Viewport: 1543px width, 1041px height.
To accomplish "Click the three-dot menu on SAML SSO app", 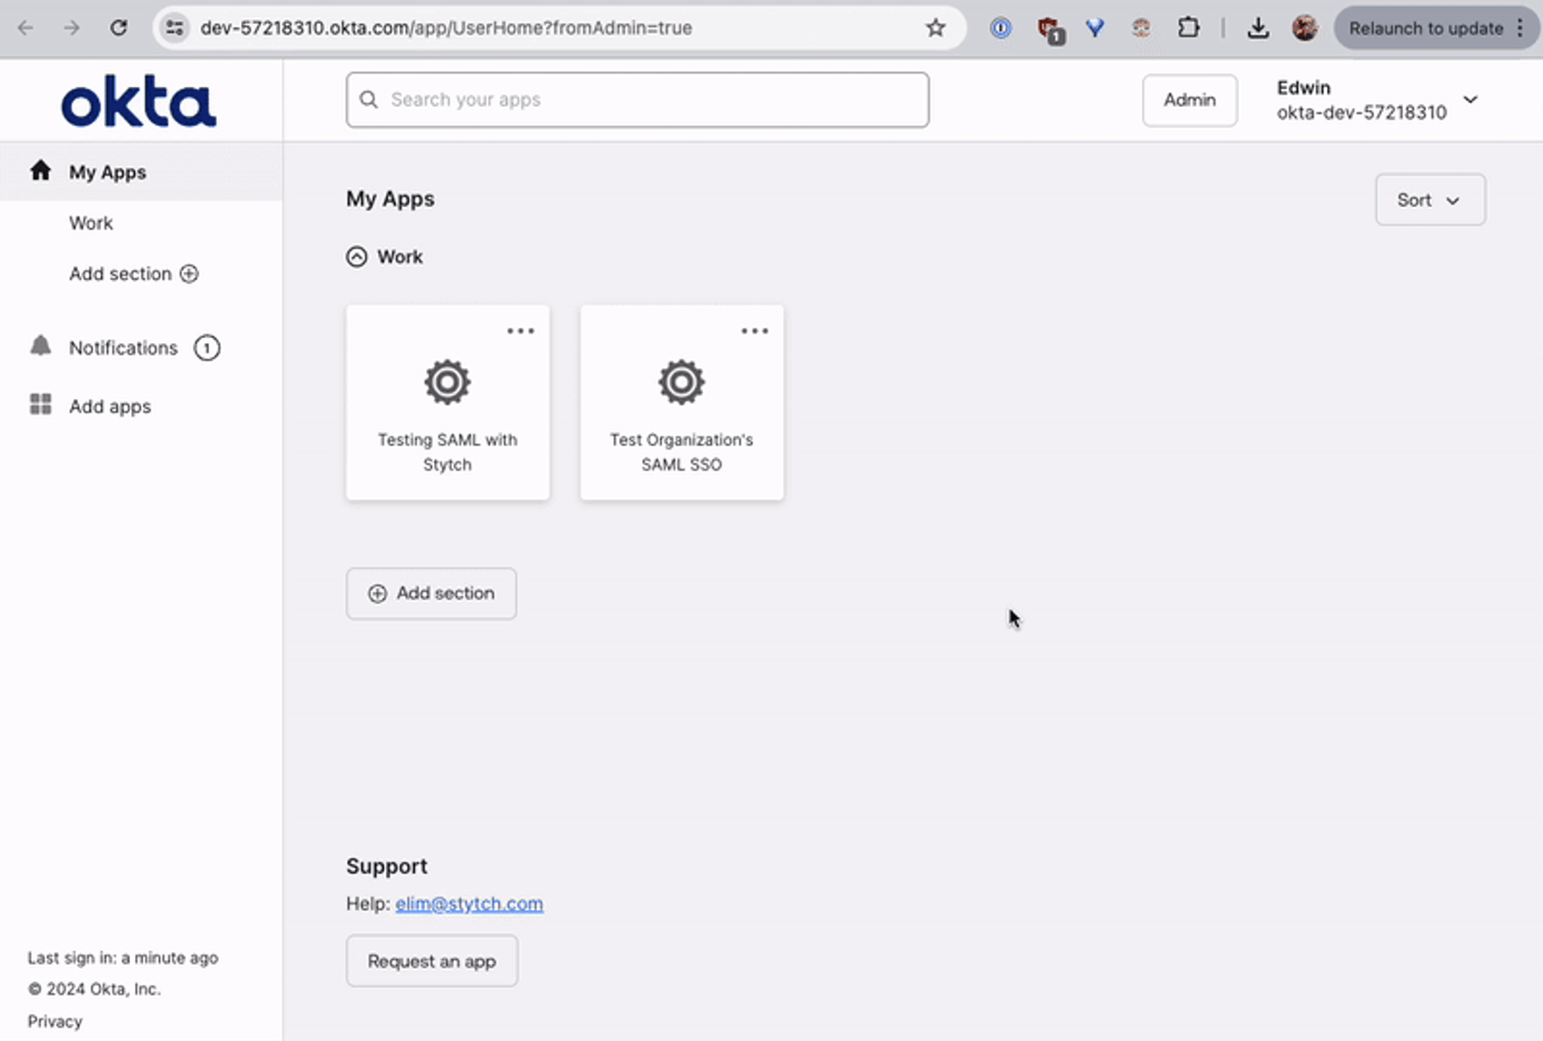I will [x=754, y=331].
